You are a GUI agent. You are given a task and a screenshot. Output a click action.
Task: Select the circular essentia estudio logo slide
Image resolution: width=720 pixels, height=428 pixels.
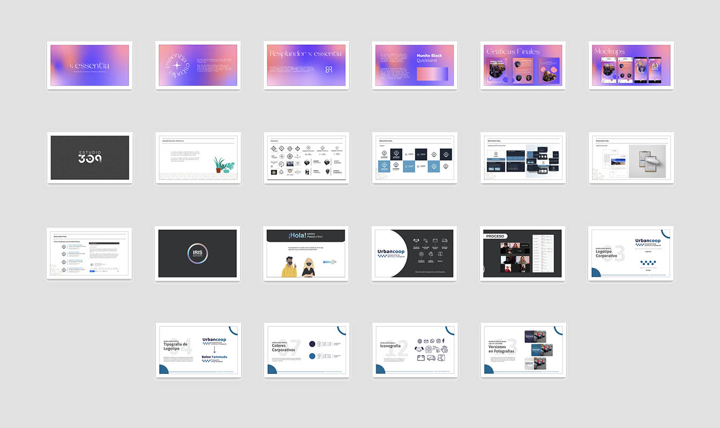coord(198,65)
